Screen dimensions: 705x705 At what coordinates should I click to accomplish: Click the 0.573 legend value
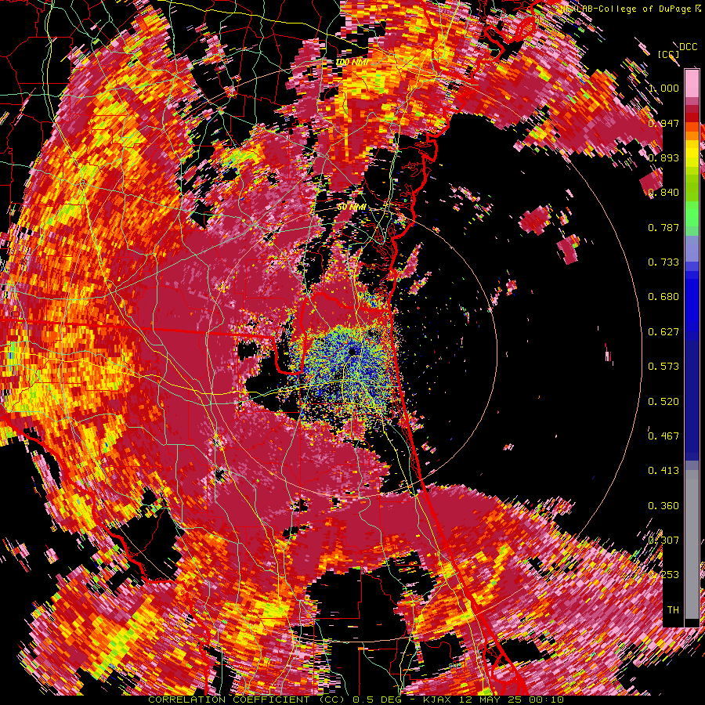coord(663,367)
